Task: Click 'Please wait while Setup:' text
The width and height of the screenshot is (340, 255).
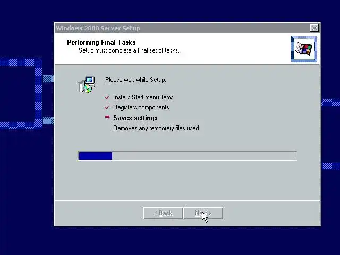Action: coord(135,80)
